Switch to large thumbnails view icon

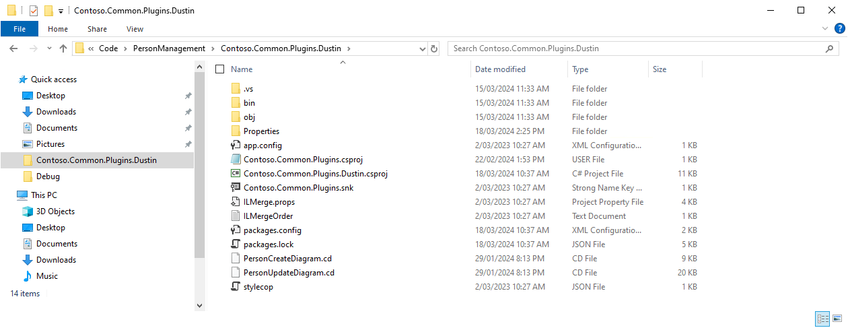pyautogui.click(x=837, y=318)
